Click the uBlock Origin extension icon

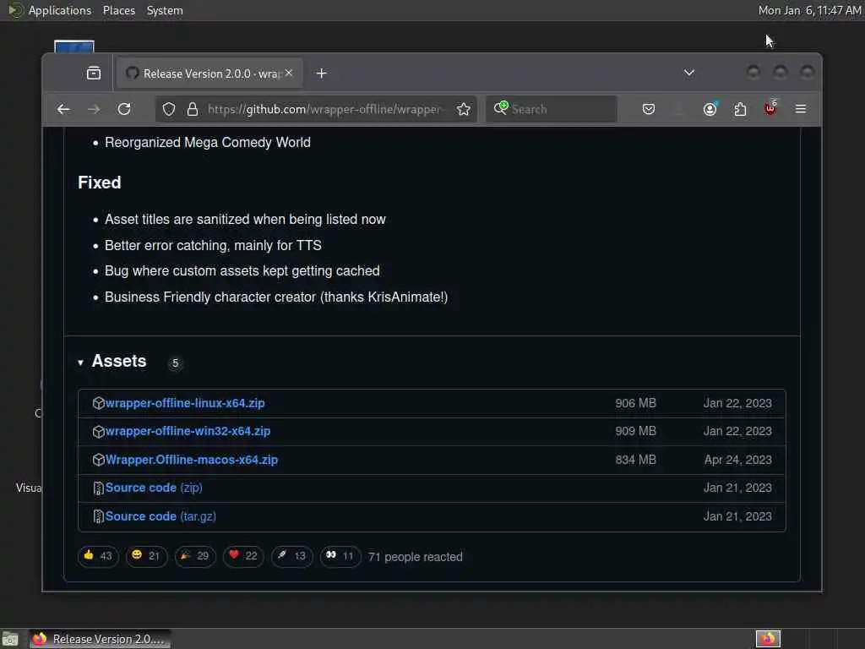click(x=770, y=109)
